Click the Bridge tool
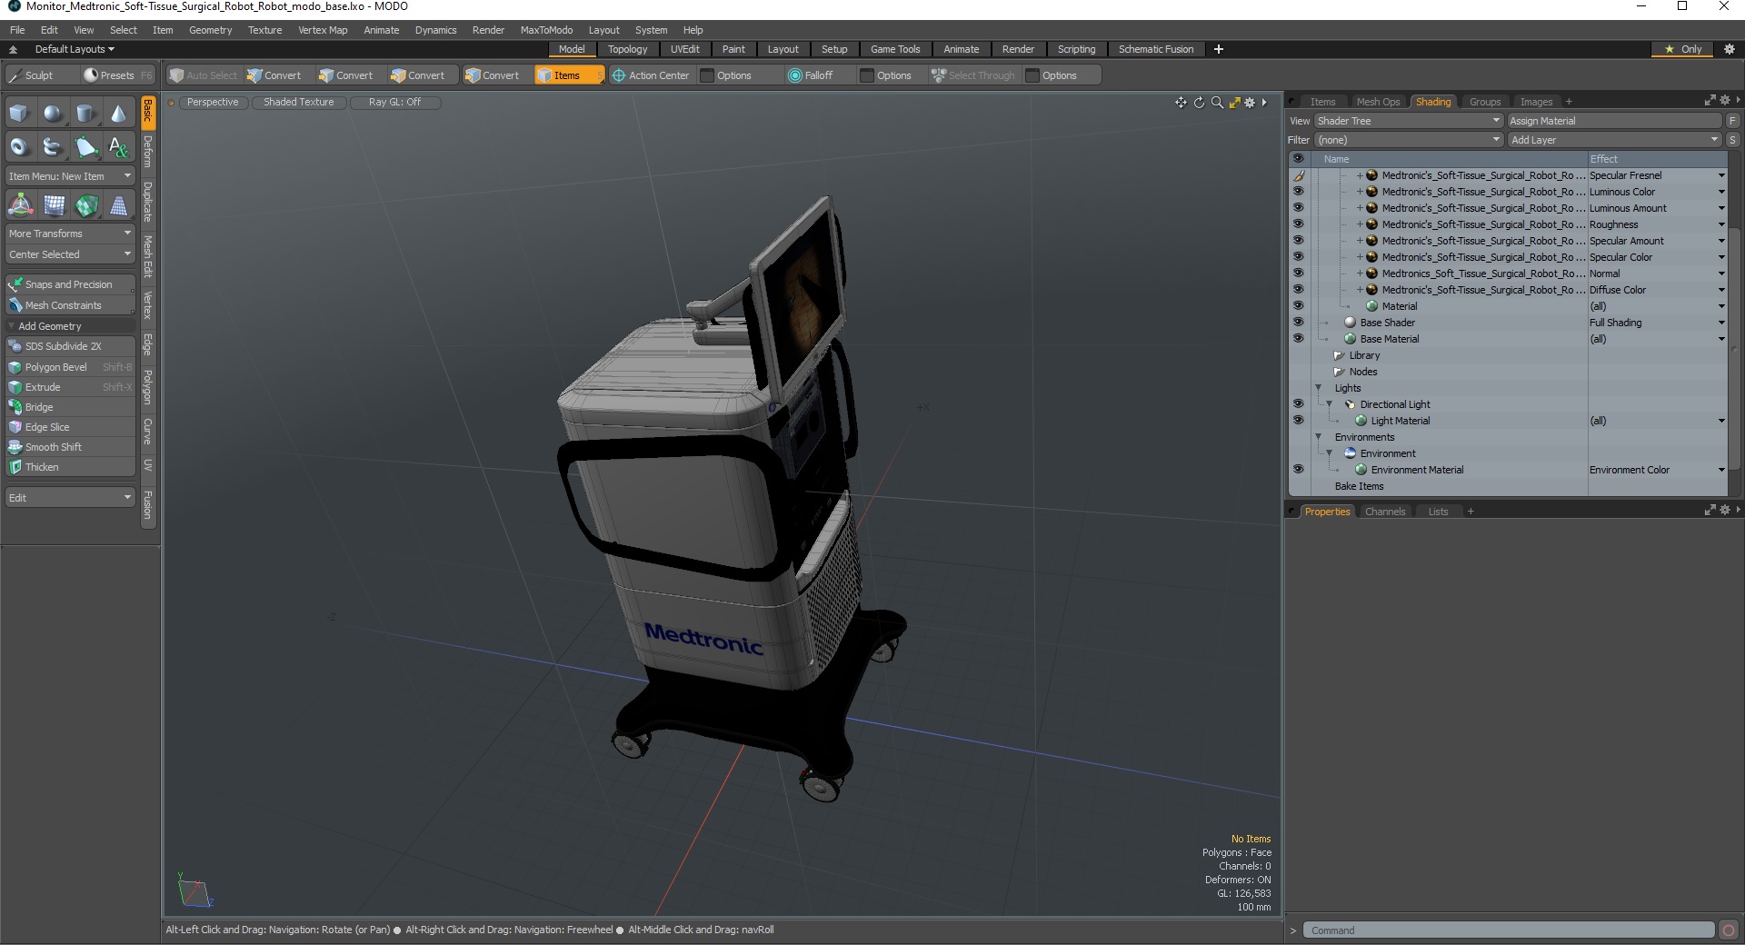Viewport: 1745px width, 945px height. pos(70,407)
